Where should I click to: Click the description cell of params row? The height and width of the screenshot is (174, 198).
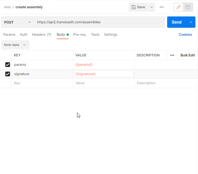[166, 65]
